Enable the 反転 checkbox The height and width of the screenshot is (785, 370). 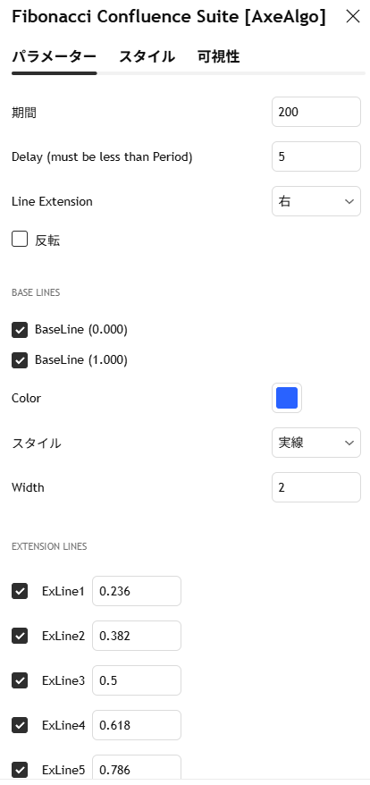pos(20,240)
